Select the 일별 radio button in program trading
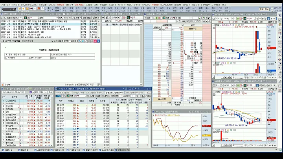The width and height of the screenshot is (283, 159). click(96, 96)
